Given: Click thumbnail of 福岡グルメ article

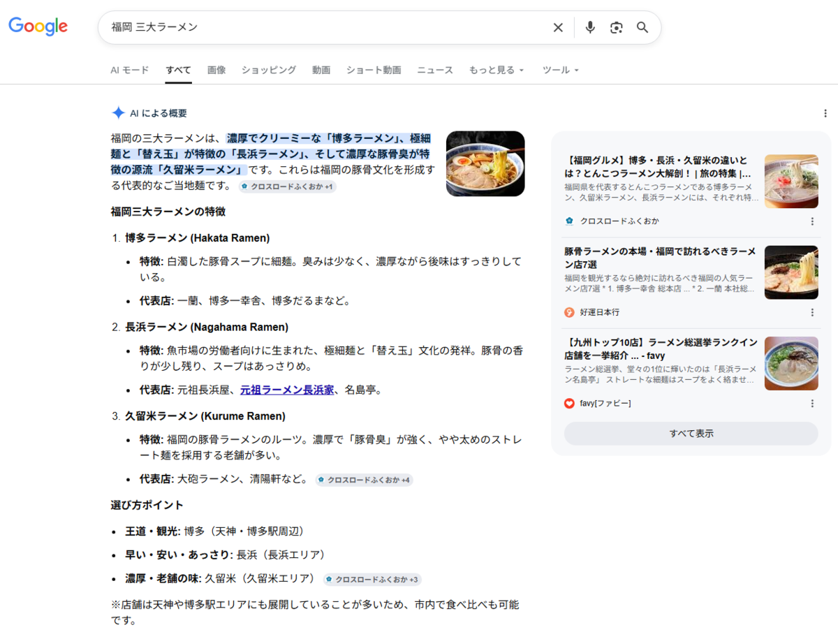Looking at the screenshot, I should click(791, 182).
